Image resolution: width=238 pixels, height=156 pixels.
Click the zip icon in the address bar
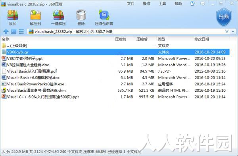coord(31,32)
